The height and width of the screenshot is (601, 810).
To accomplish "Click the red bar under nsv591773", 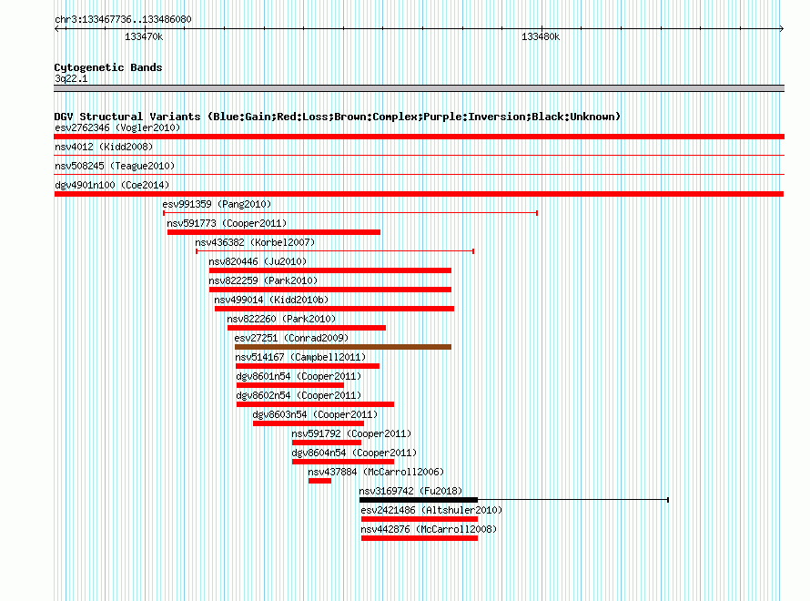I will [274, 232].
